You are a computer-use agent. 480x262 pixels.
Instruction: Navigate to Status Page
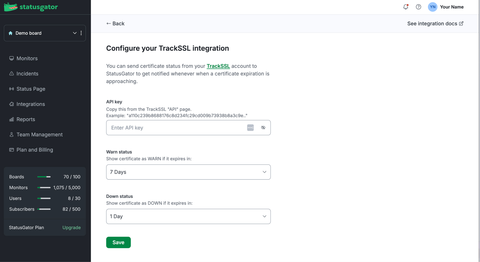31,89
